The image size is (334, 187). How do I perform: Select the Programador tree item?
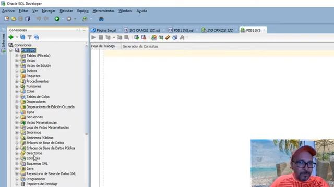click(36, 179)
